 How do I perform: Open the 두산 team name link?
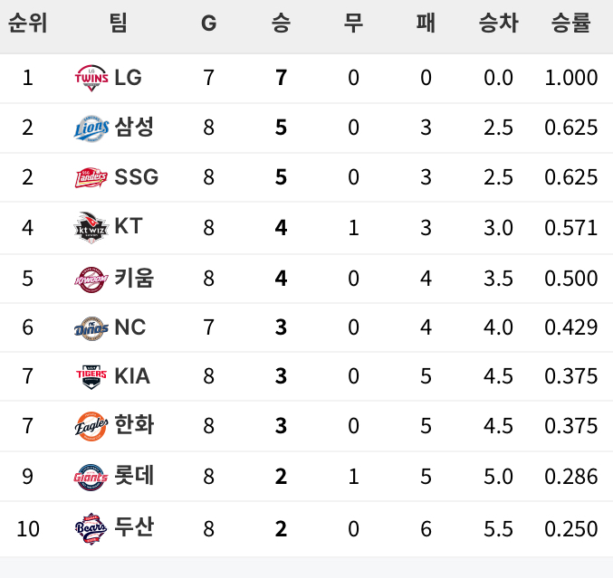[134, 526]
